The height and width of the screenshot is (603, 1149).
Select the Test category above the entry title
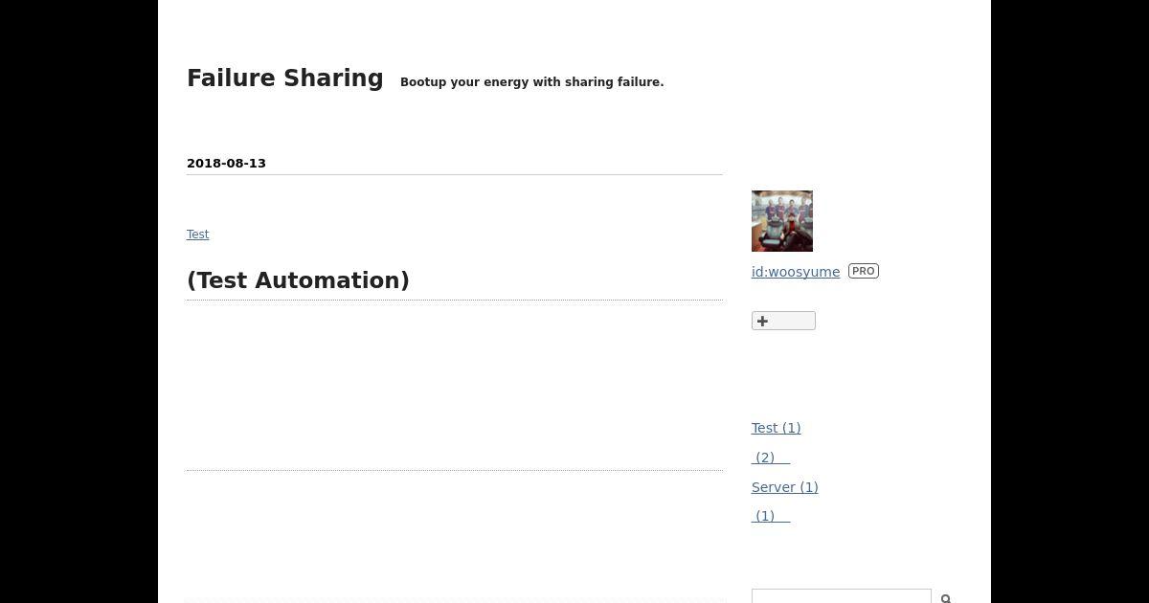point(197,234)
